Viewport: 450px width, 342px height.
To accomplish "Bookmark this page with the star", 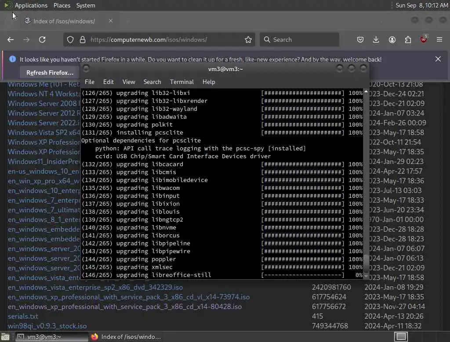I will pos(248,40).
